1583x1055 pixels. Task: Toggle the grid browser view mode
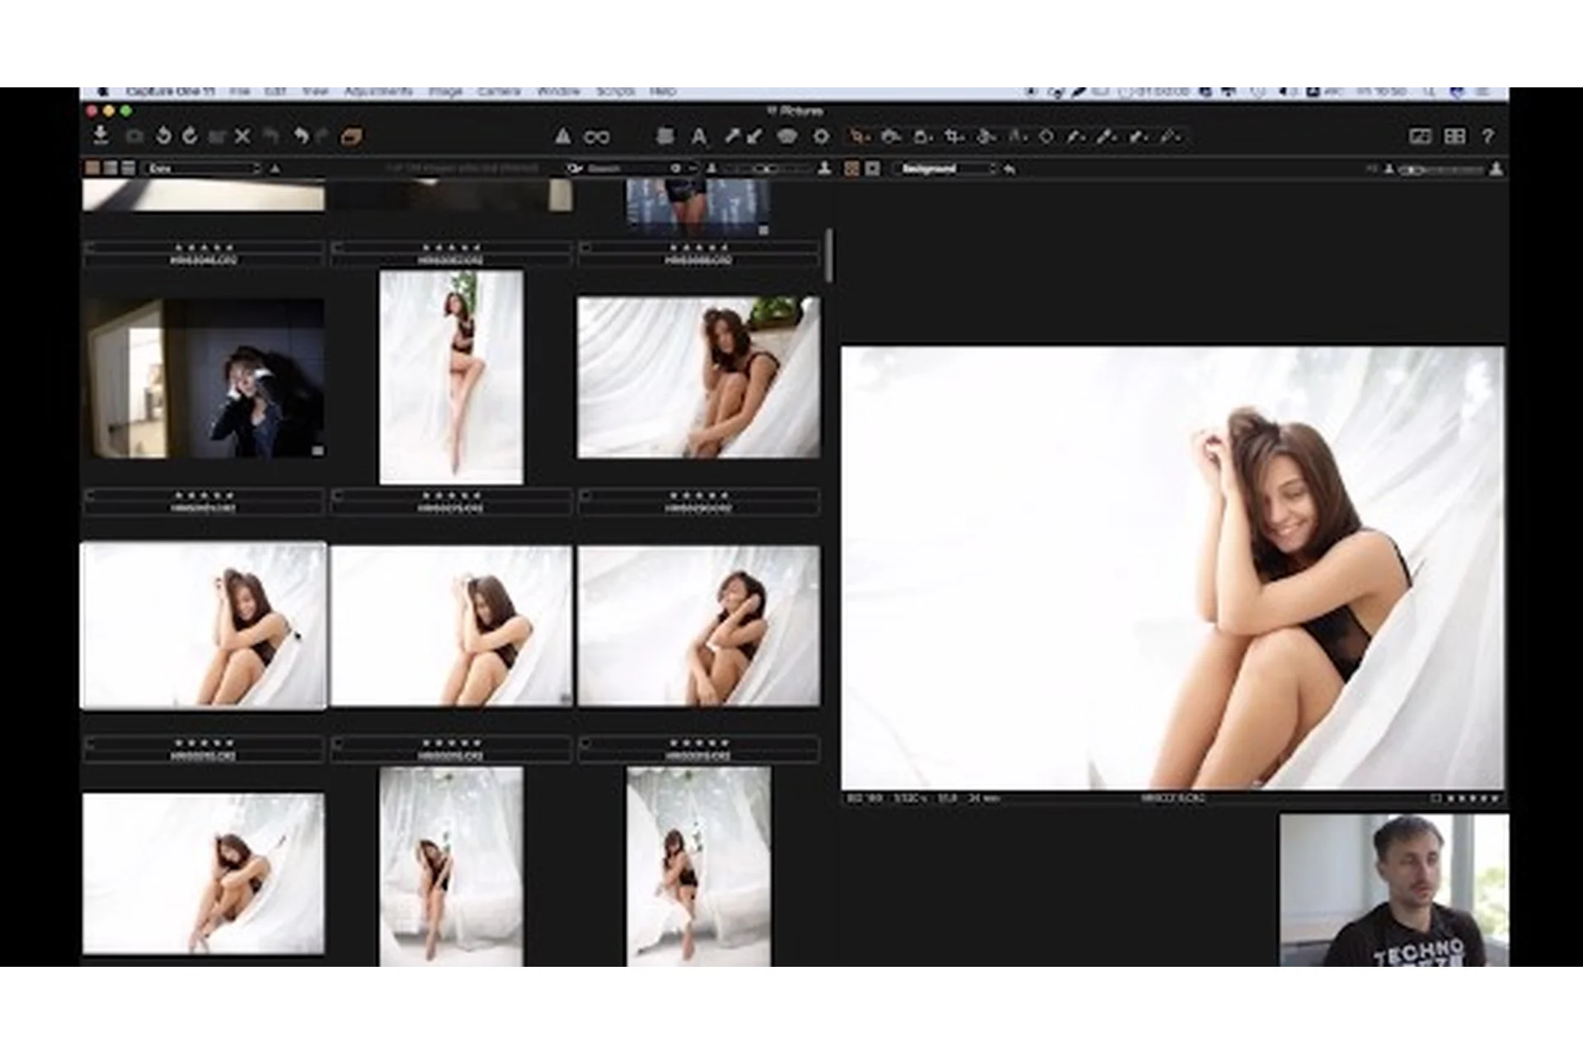[92, 168]
